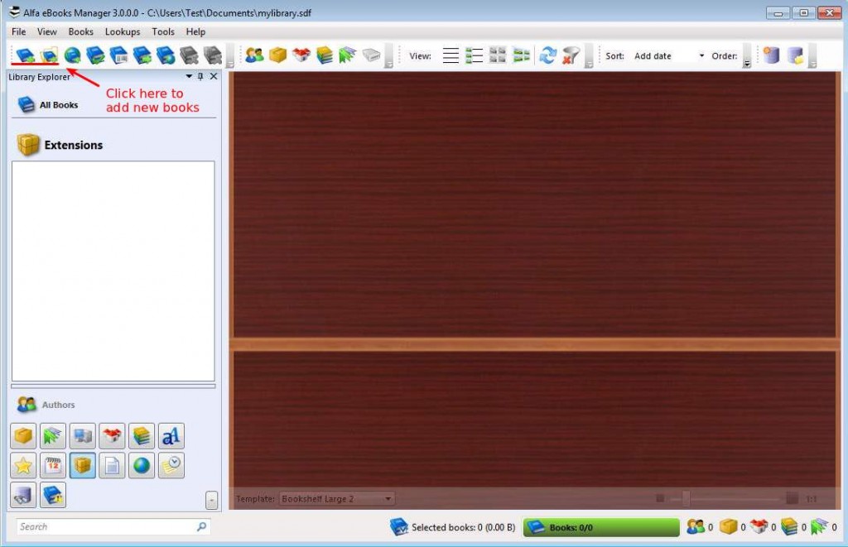The image size is (848, 547).
Task: Switch to the thumbnail grid view mode
Action: coord(498,55)
